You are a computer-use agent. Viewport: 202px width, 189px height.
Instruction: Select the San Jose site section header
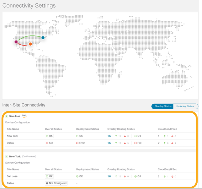(15, 116)
